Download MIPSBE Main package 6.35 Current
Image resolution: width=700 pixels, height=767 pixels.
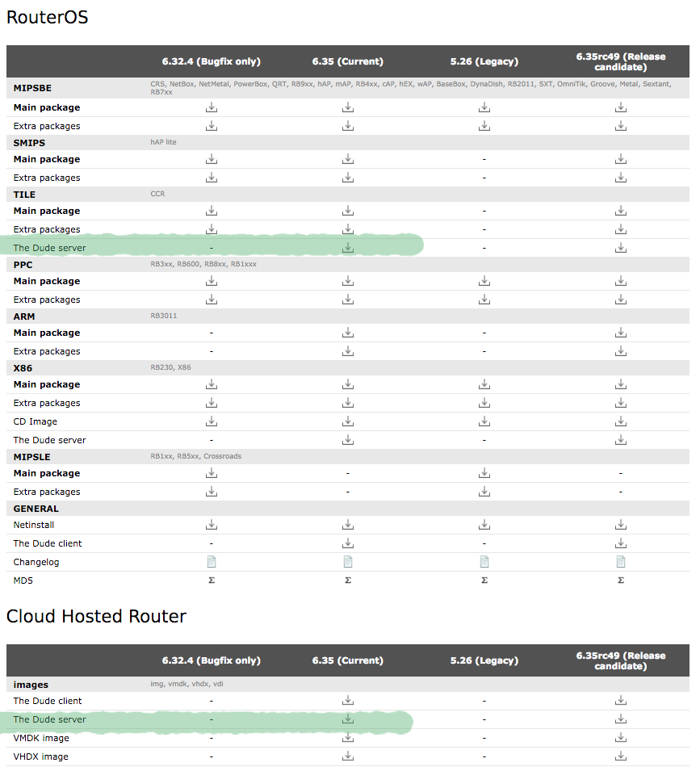(x=348, y=107)
